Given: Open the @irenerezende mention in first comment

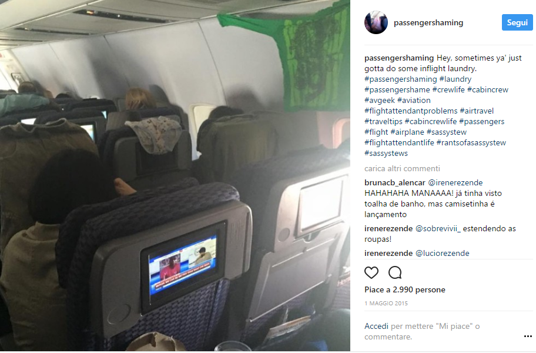Looking at the screenshot, I should click(x=455, y=182).
